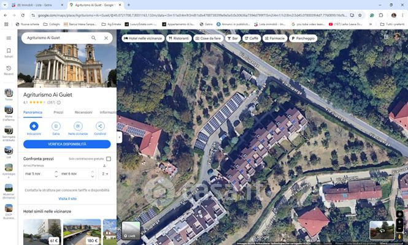Save the place using Salva icon
Image resolution: width=408 pixels, height=245 pixels.
[x=56, y=126]
